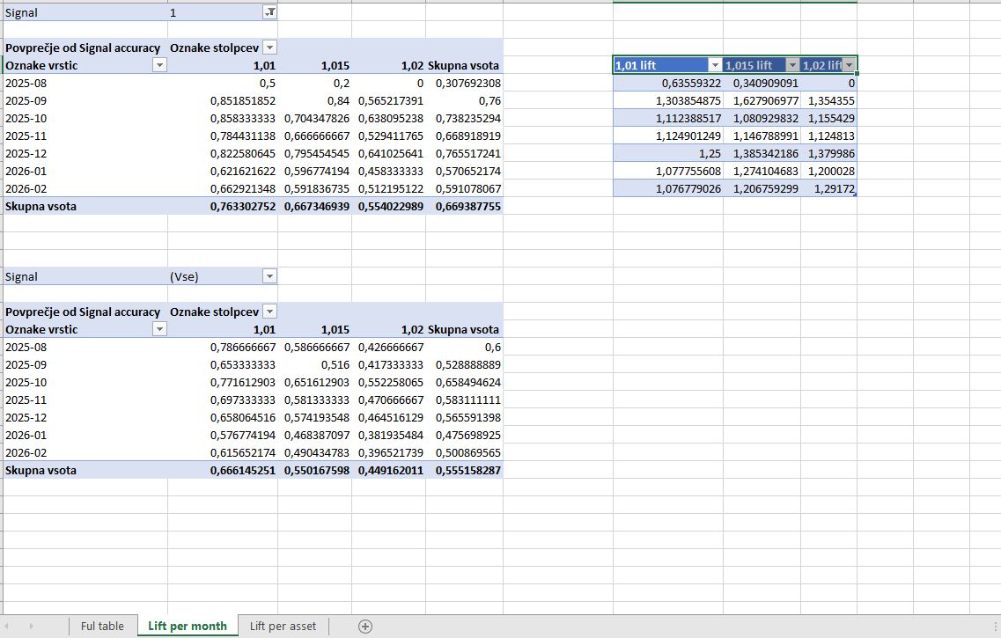Expand Oznake stolpcev dropdown in lower pivot

tap(269, 312)
